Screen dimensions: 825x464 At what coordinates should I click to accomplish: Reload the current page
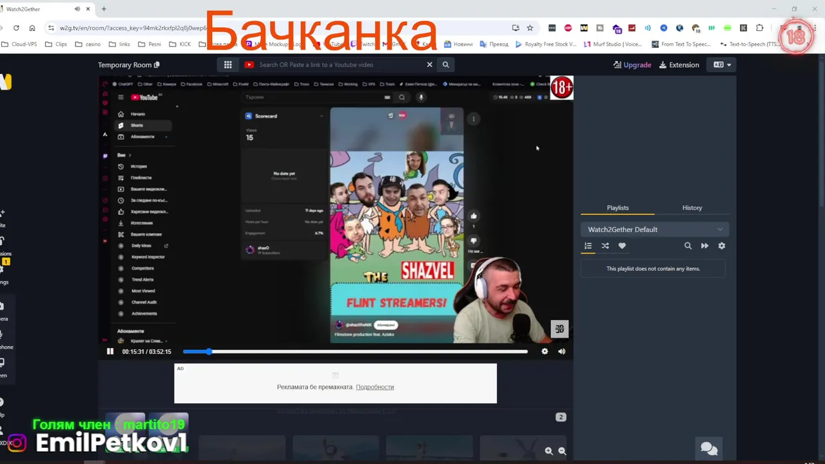coord(16,28)
